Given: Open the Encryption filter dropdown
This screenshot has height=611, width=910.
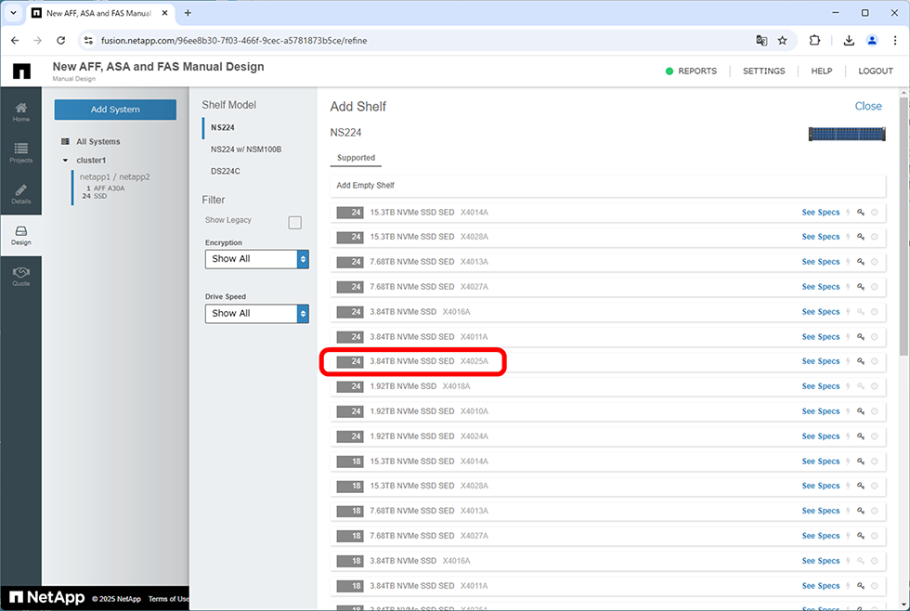Looking at the screenshot, I should point(256,259).
